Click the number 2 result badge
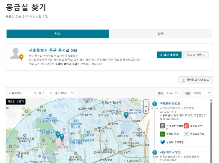The width and height of the screenshot is (219, 163). click(x=154, y=152)
